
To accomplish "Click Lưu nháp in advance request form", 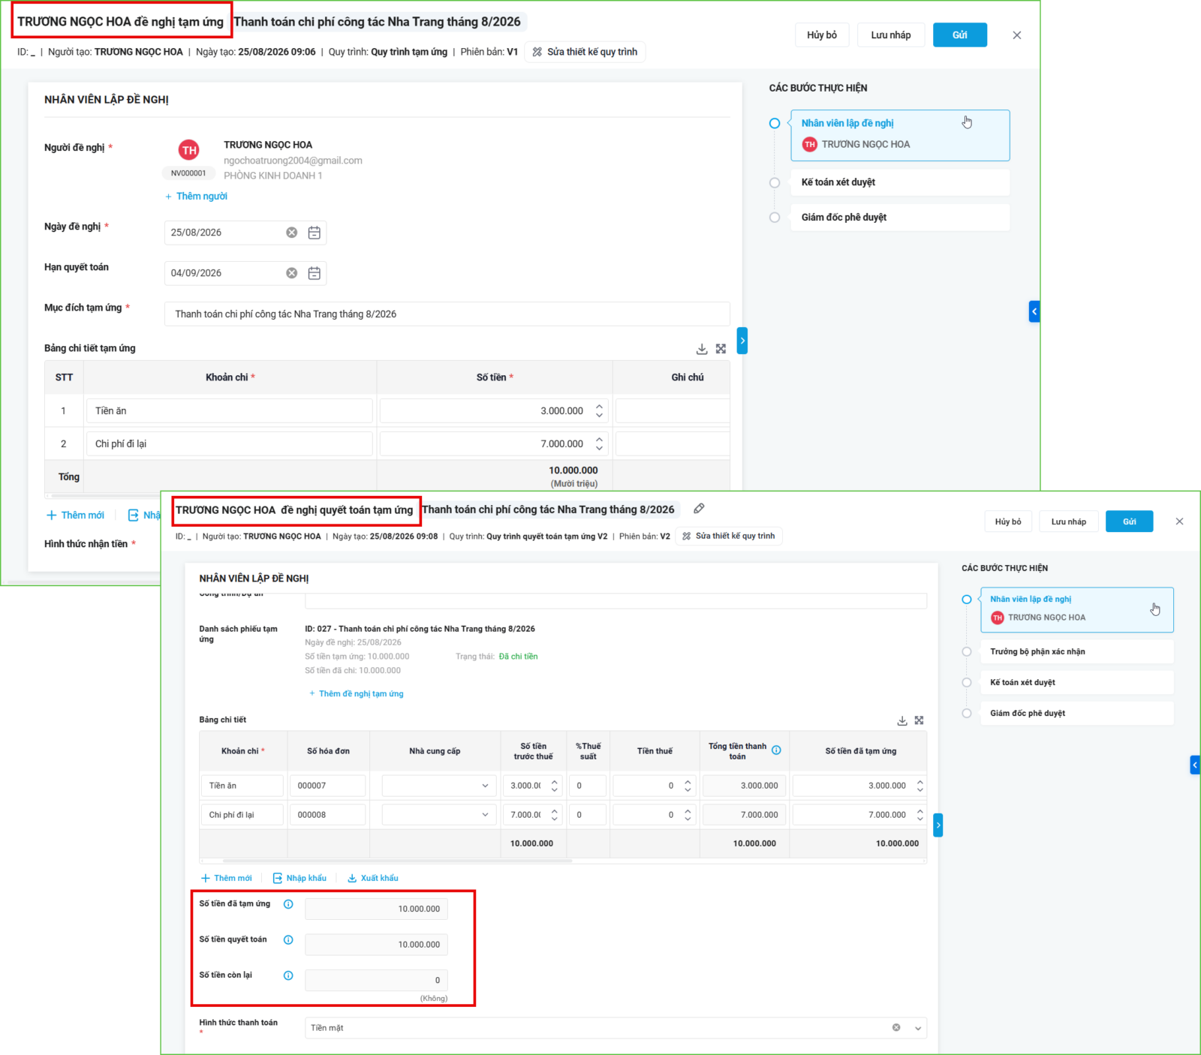I will pos(891,35).
